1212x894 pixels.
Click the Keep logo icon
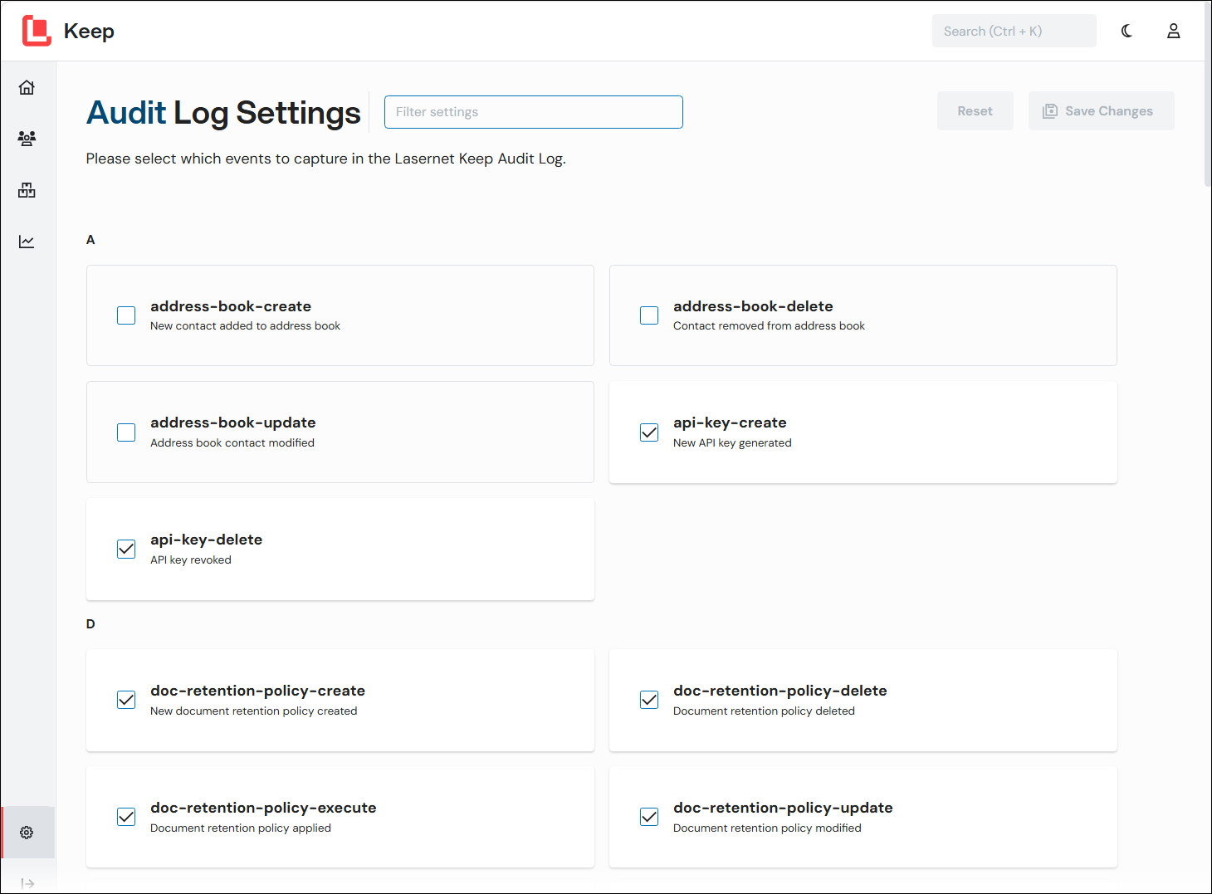coord(37,31)
